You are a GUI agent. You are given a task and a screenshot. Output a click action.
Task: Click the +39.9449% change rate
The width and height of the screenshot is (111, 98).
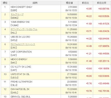point(104,39)
